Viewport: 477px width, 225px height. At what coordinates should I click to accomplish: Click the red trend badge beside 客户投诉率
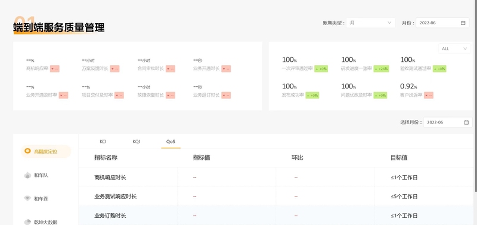(x=429, y=95)
